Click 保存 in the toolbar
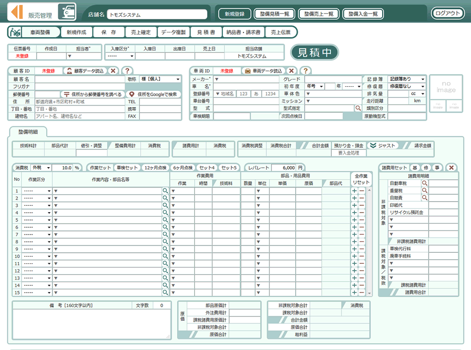Viewport: 471px width, 350px height. [x=108, y=32]
